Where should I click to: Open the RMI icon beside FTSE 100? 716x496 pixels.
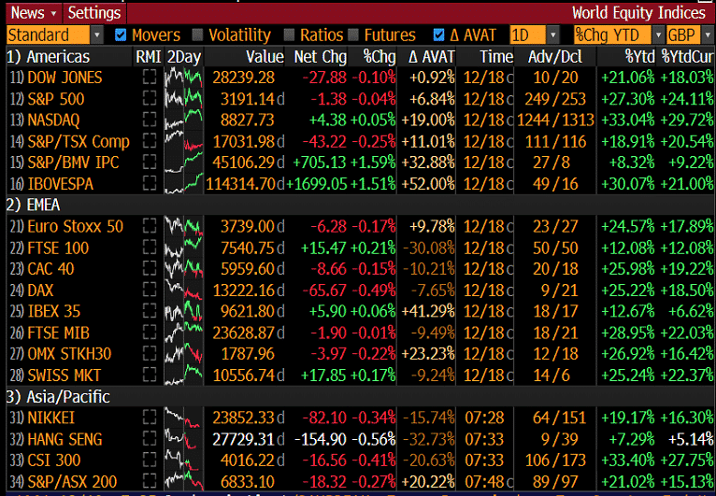149,247
